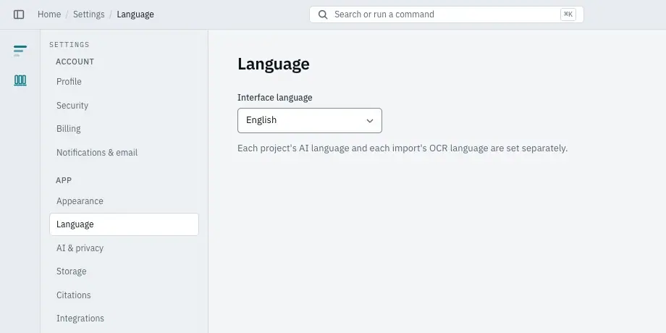
Task: Click the OCR language help text
Action: pyautogui.click(x=402, y=148)
